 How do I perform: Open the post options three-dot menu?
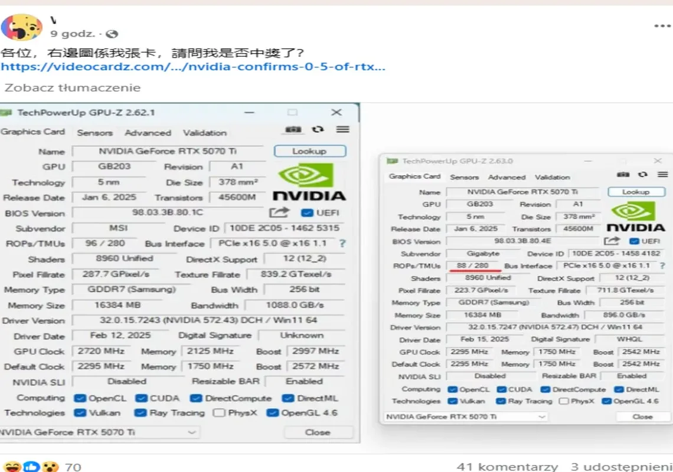click(664, 26)
